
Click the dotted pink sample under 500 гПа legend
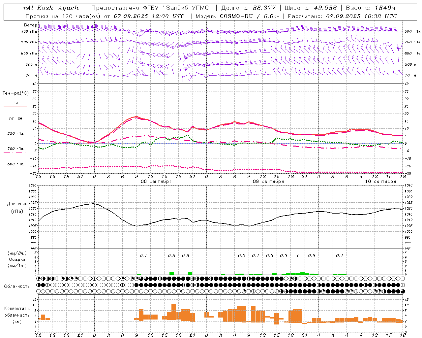pos(15,168)
